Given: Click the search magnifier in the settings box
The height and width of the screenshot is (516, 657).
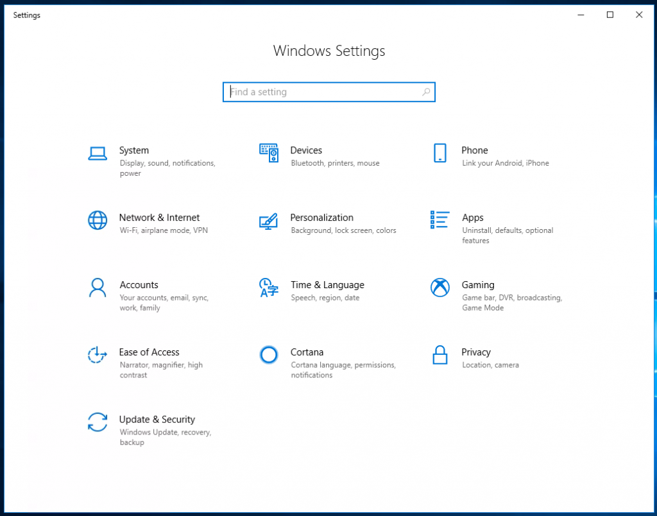Looking at the screenshot, I should [426, 92].
